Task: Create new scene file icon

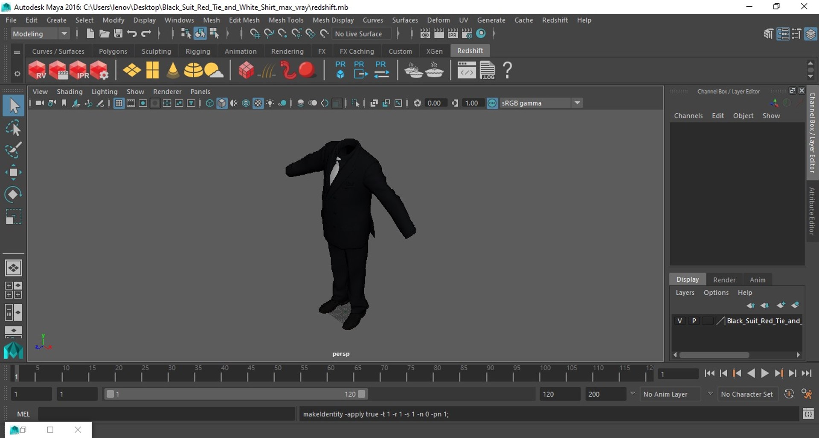Action: (90, 34)
